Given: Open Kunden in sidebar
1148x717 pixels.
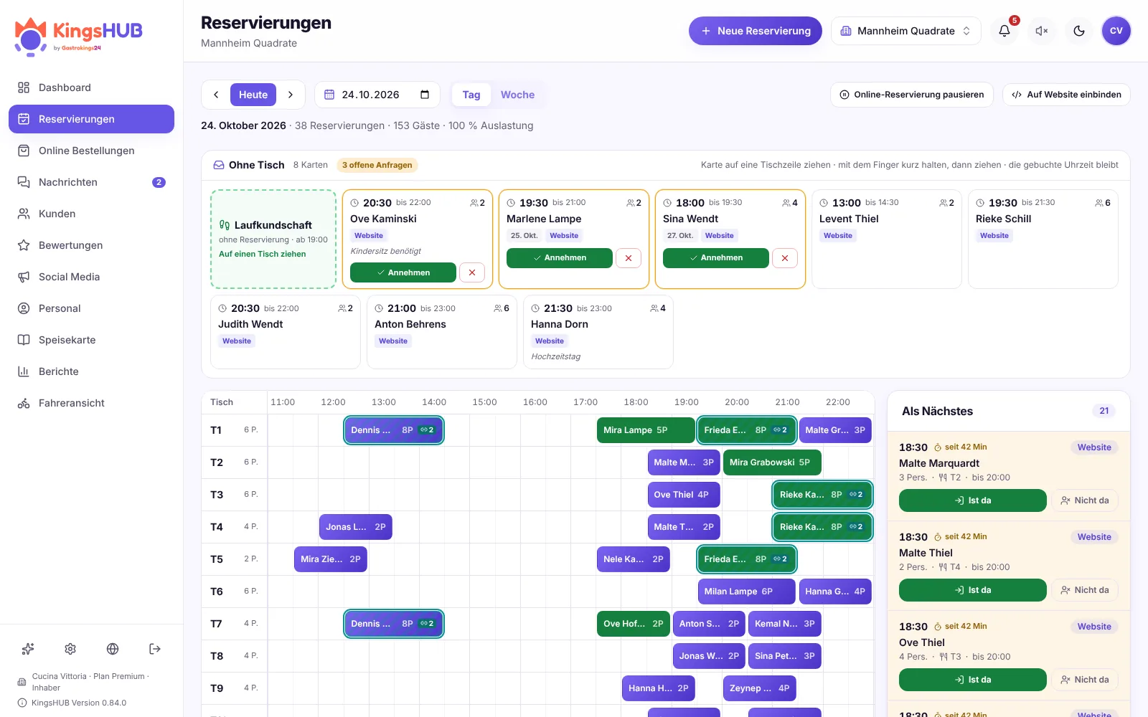Looking at the screenshot, I should (x=91, y=214).
